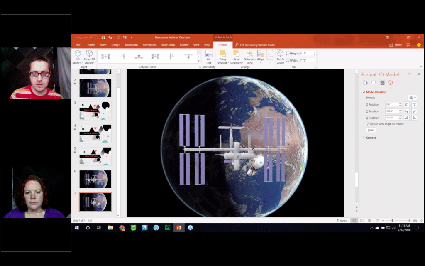Image resolution: width=425 pixels, height=266 pixels.
Task: Select the Fill & Line pane icon
Action: click(365, 83)
